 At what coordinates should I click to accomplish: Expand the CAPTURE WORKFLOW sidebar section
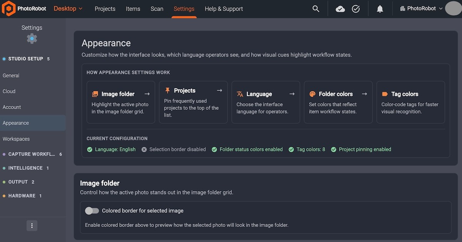33,154
